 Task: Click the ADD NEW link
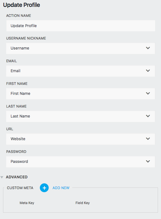click(x=61, y=188)
